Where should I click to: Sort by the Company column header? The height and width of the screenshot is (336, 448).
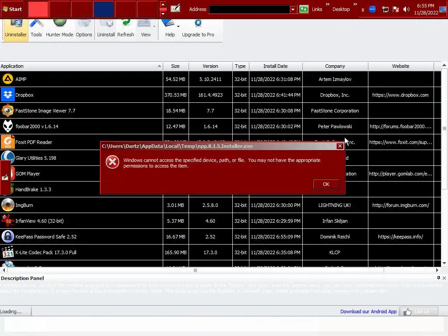pos(335,66)
